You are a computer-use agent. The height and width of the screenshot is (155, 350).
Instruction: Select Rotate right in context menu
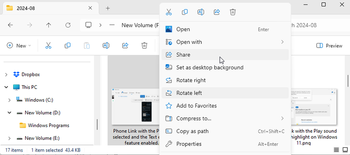click(x=225, y=80)
